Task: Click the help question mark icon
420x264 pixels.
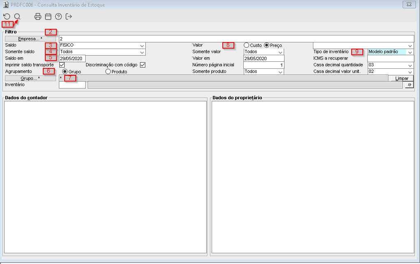Action: click(58, 16)
